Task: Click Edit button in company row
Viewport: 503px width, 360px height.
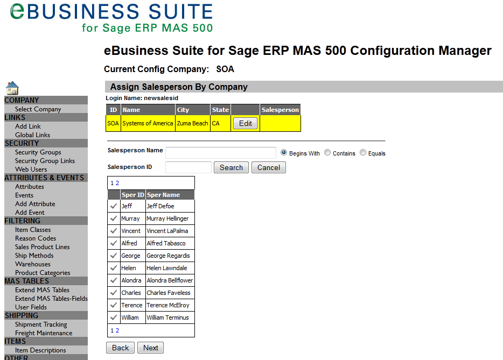Action: pos(245,123)
